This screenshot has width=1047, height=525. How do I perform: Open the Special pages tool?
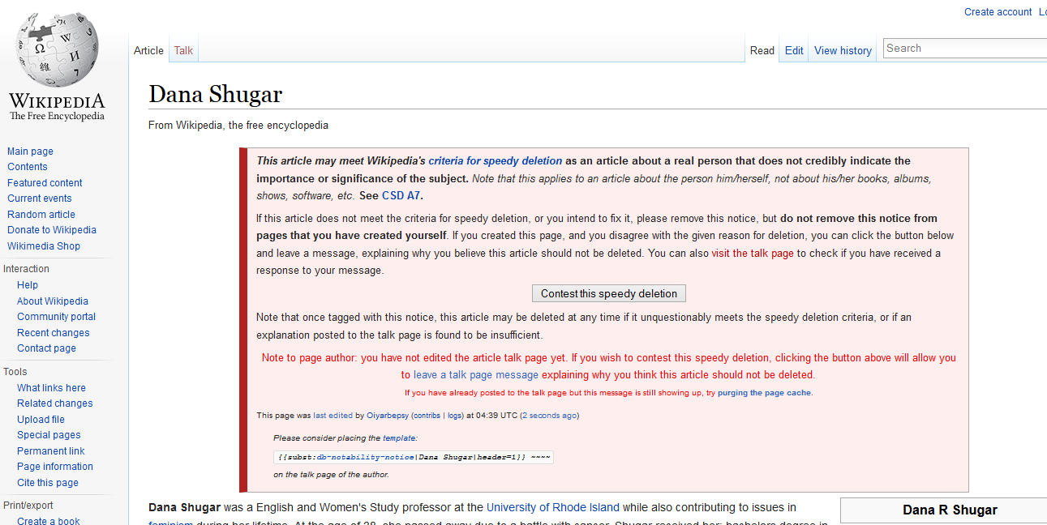point(49,435)
